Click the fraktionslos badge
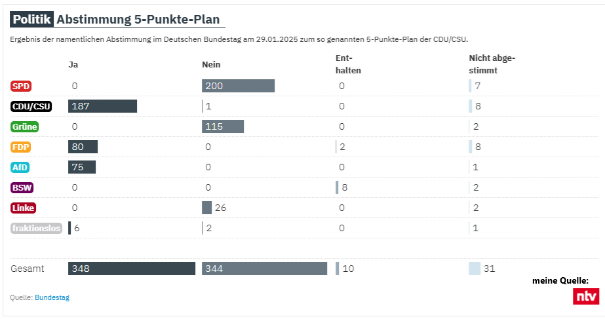This screenshot has height=319, width=605. 36,229
